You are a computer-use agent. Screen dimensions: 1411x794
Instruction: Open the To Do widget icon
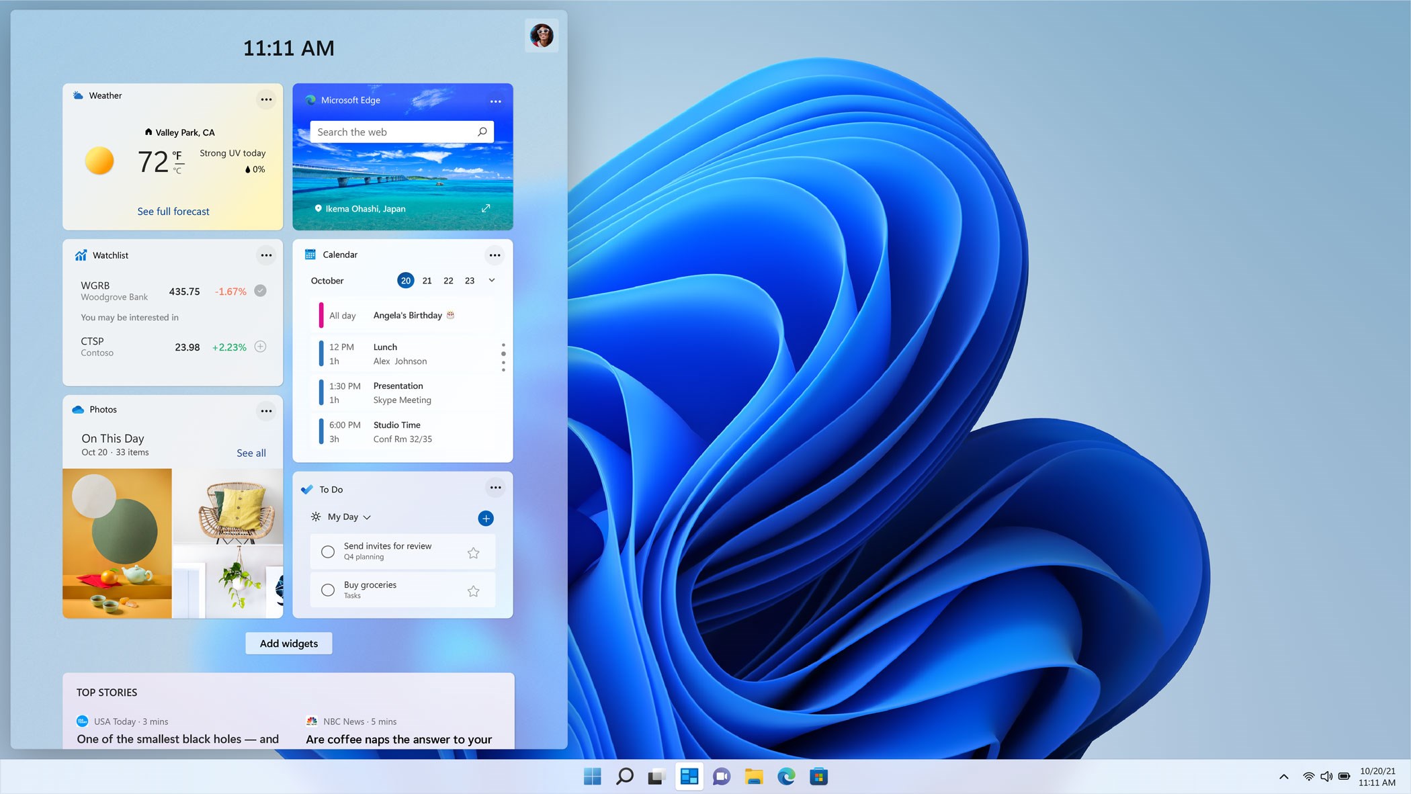pyautogui.click(x=308, y=488)
